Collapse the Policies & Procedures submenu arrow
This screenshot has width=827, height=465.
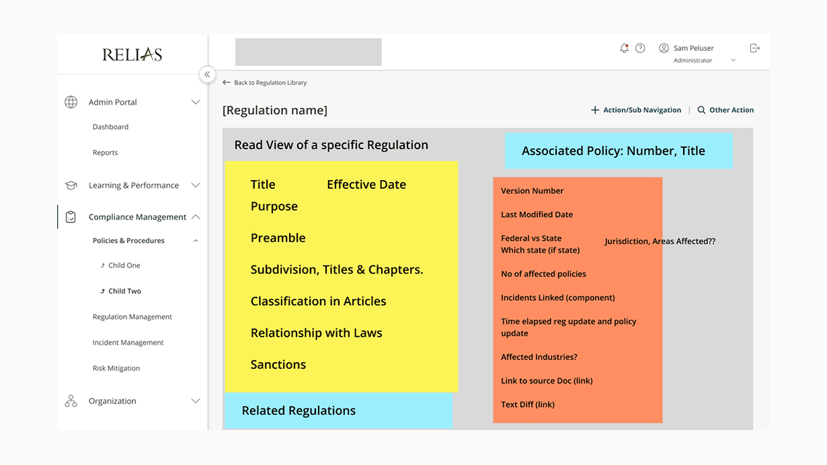196,241
